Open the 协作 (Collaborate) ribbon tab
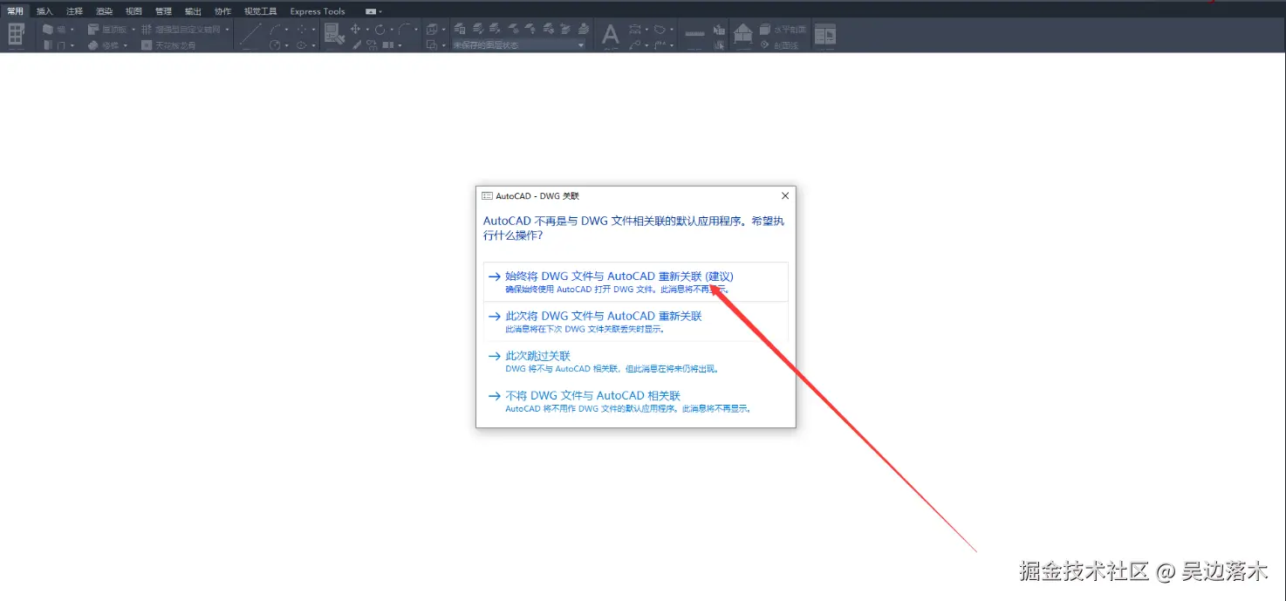Screen dimensions: 1286x601 pyautogui.click(x=222, y=11)
